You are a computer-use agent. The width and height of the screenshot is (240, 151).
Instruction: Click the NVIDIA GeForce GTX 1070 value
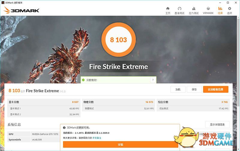[45, 134]
